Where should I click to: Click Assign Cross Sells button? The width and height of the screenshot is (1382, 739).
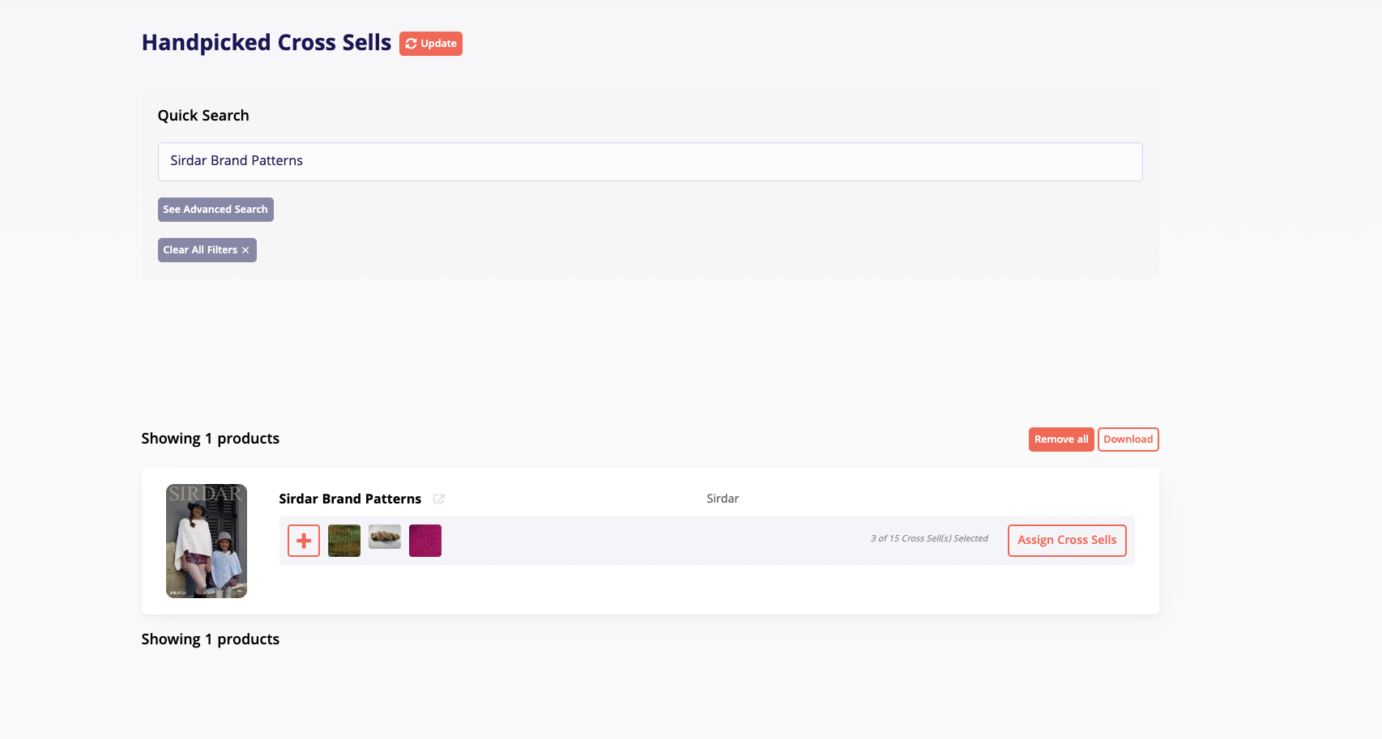[1067, 541]
